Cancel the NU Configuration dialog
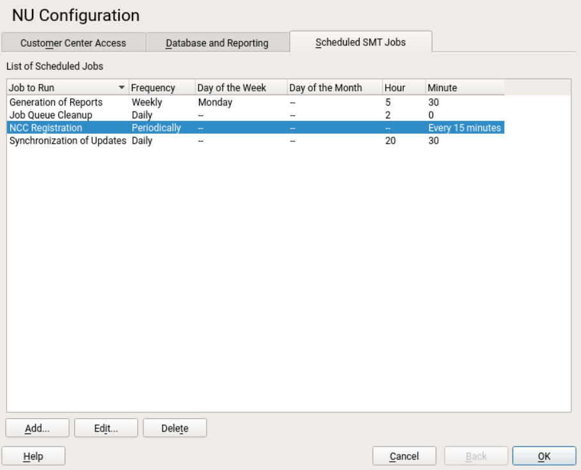This screenshot has width=581, height=470. pyautogui.click(x=404, y=456)
